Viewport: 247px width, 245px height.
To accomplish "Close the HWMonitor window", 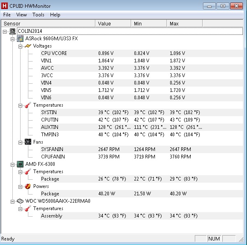I will [x=236, y=6].
